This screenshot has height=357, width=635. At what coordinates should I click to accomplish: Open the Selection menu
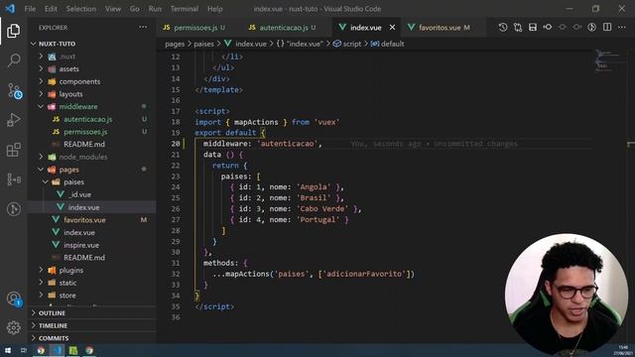coord(81,9)
